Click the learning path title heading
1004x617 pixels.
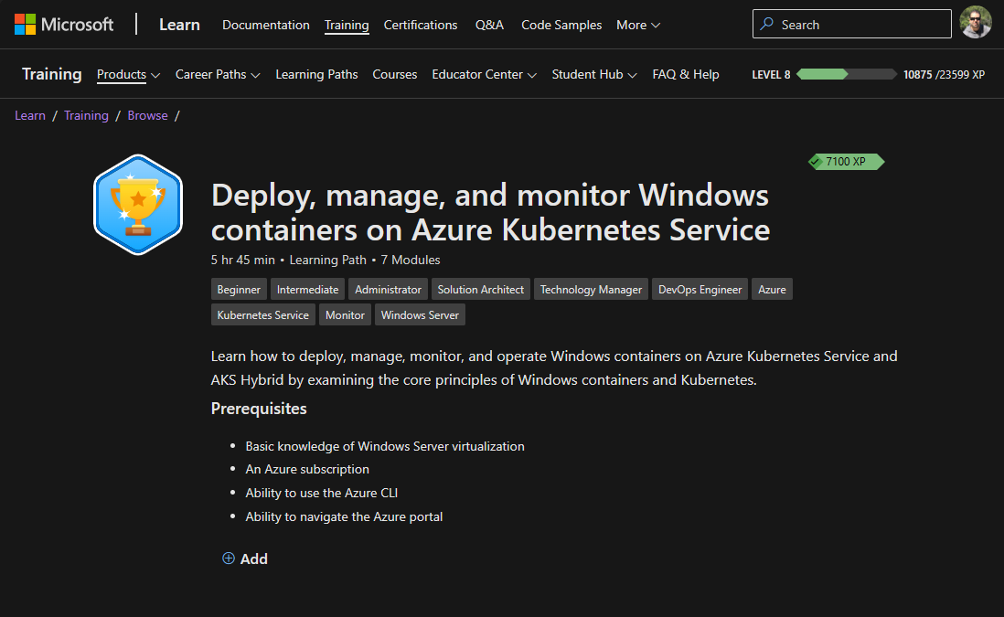click(x=490, y=212)
